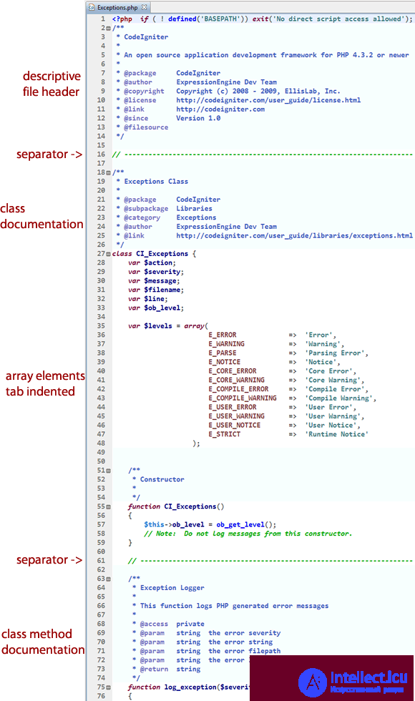Click the E_PARSE constant
Screen dimensions: 415x701
[x=223, y=353]
